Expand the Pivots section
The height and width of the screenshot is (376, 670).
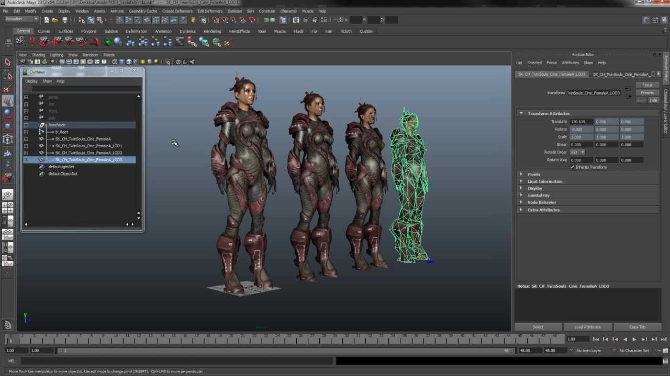pyautogui.click(x=521, y=174)
